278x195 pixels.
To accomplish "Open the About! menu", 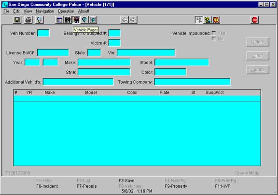I will pos(83,12).
